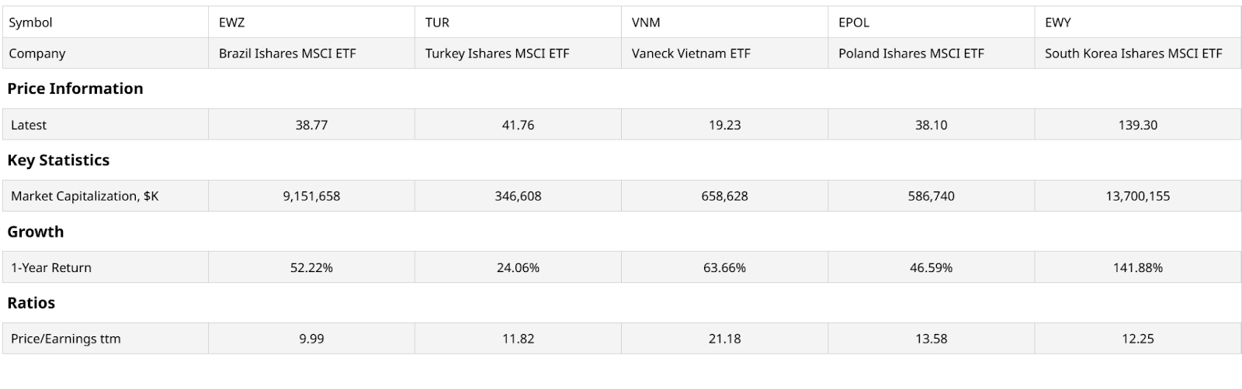Select EWY latest price 139.30

pyautogui.click(x=1137, y=125)
